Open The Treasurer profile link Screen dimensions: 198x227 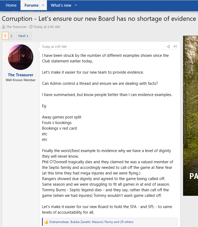click(21, 75)
